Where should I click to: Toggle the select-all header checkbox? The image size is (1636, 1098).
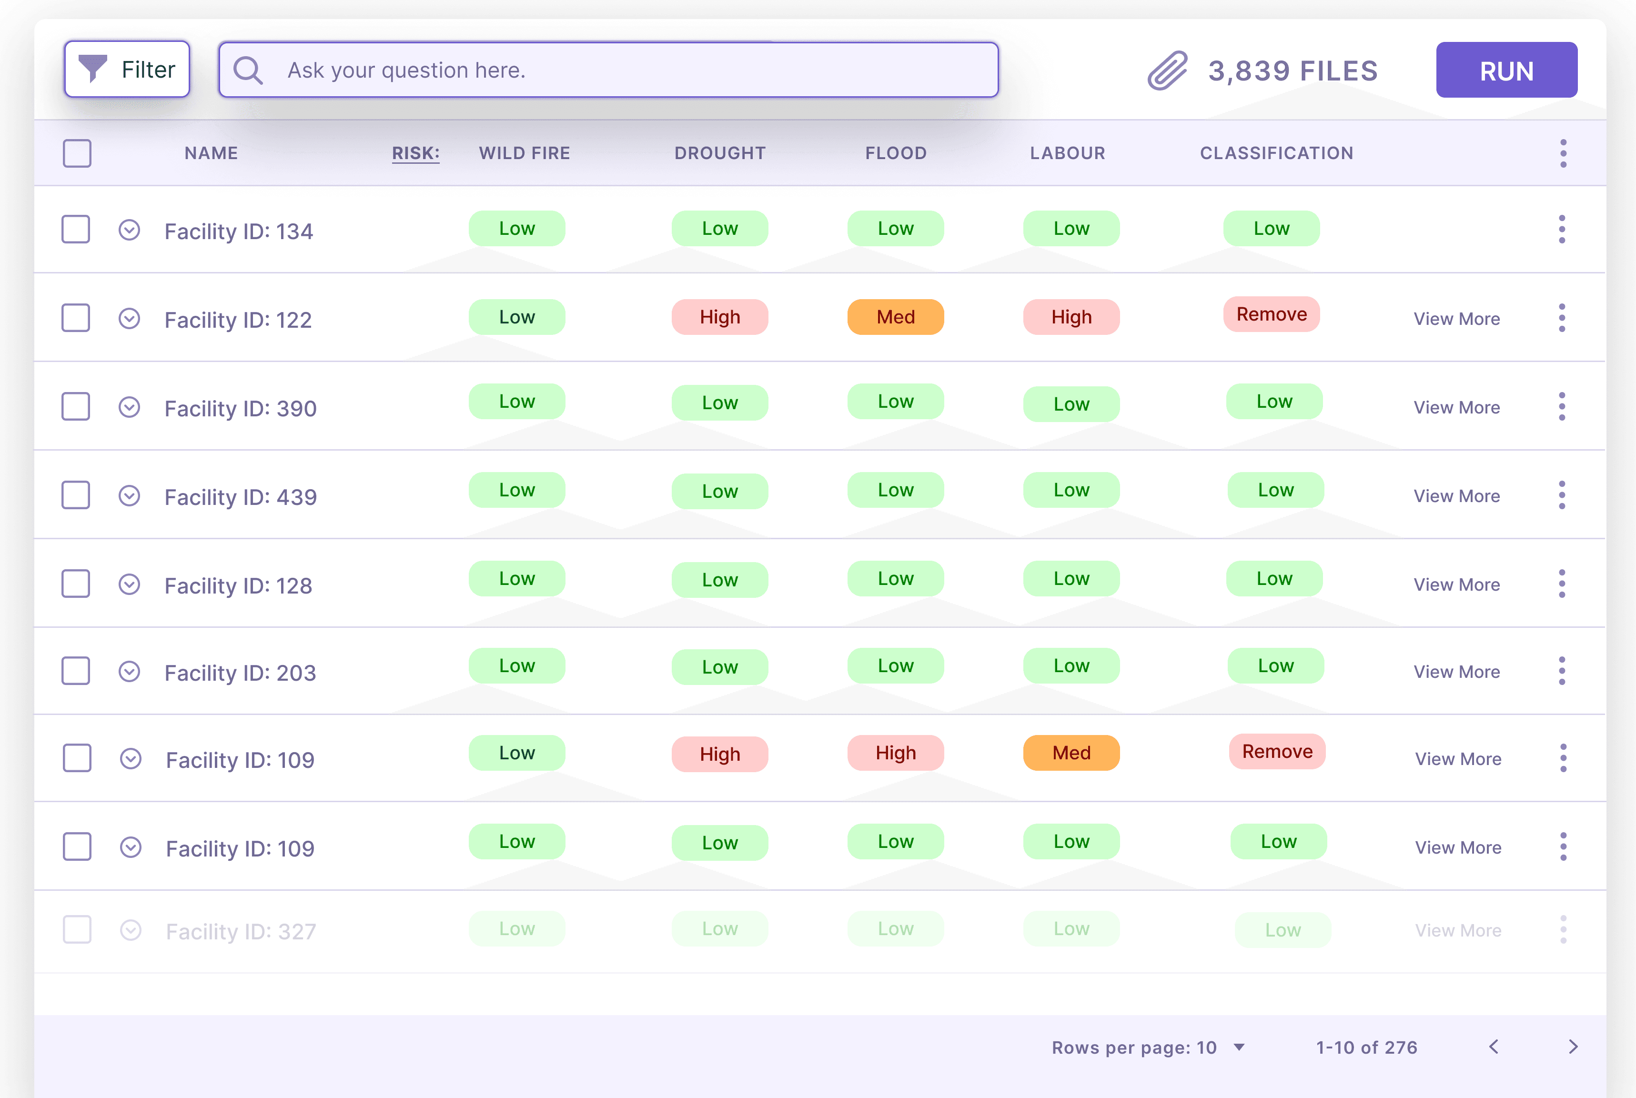[77, 153]
